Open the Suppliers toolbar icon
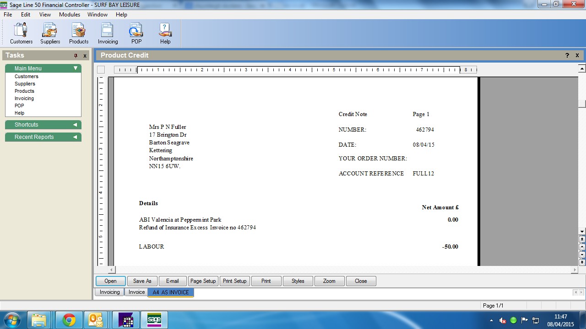586x329 pixels. click(x=50, y=33)
